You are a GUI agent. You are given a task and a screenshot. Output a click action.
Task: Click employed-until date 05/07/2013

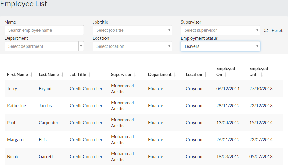[261, 157]
